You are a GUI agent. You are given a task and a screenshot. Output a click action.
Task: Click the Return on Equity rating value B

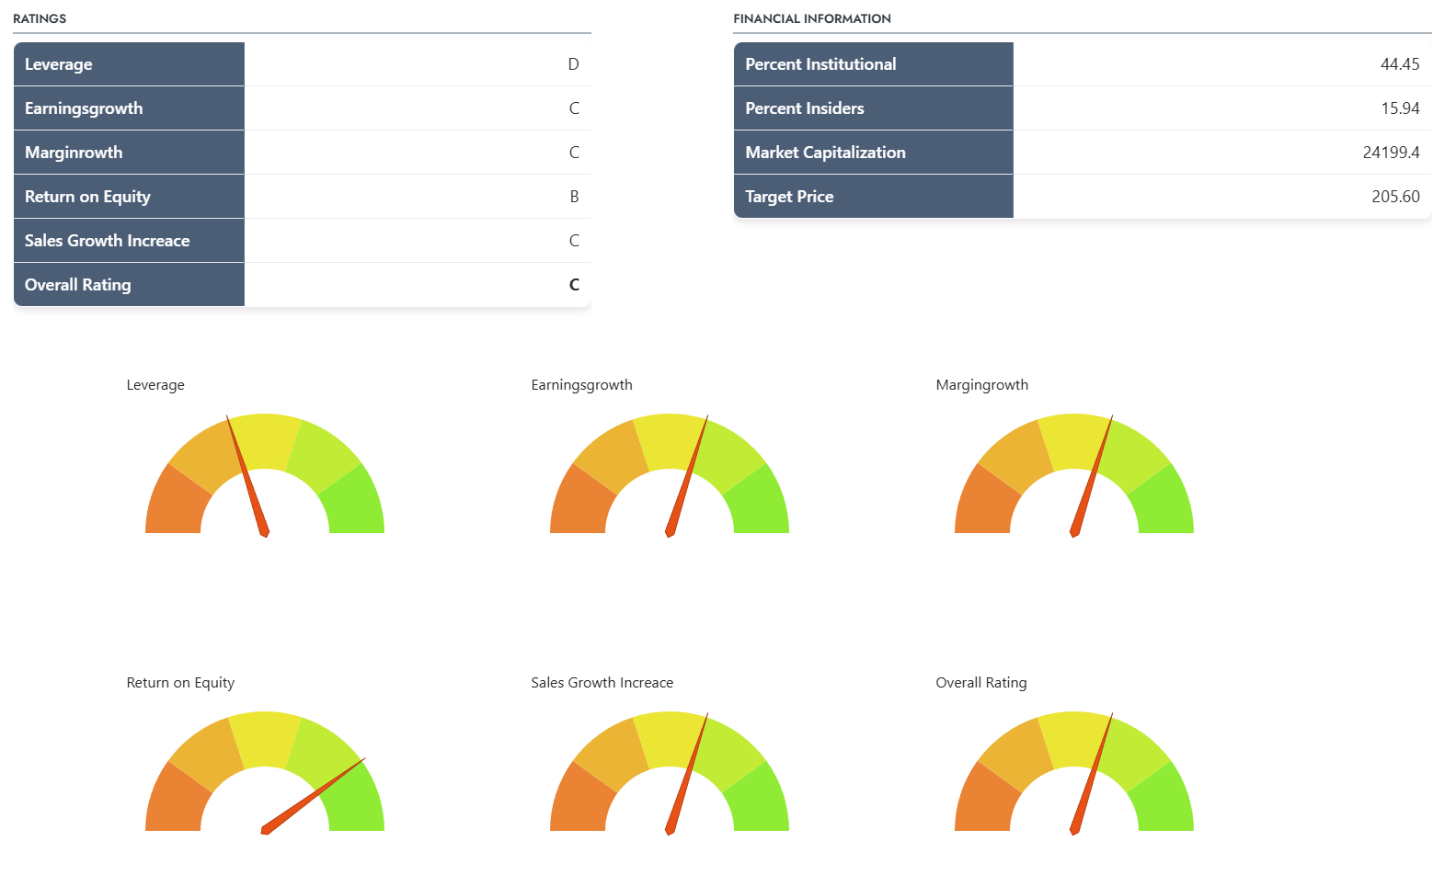point(574,197)
